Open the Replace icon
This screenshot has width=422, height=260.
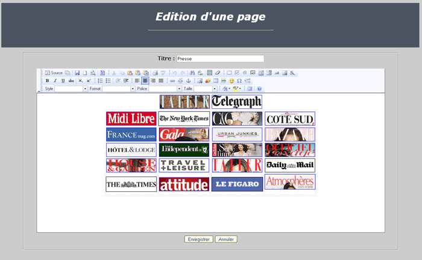click(x=200, y=73)
